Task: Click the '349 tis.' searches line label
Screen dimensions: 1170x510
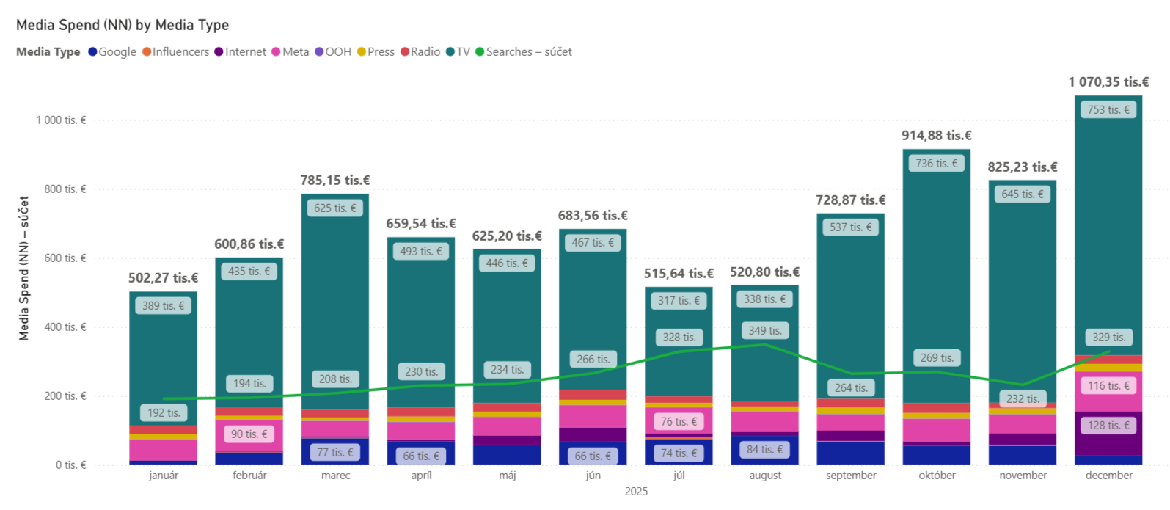Action: coord(765,331)
